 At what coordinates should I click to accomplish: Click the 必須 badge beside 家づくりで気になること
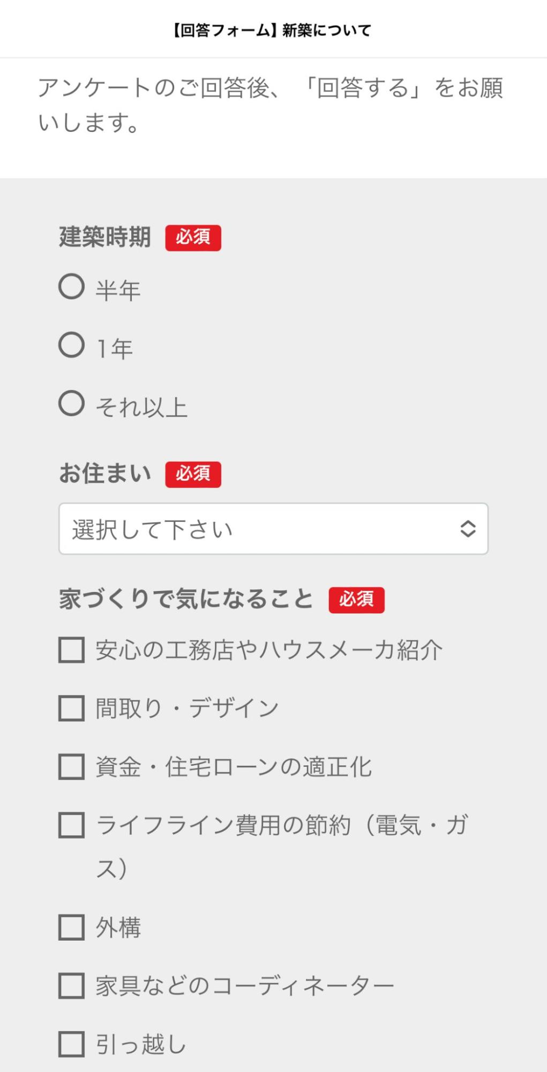tap(356, 600)
